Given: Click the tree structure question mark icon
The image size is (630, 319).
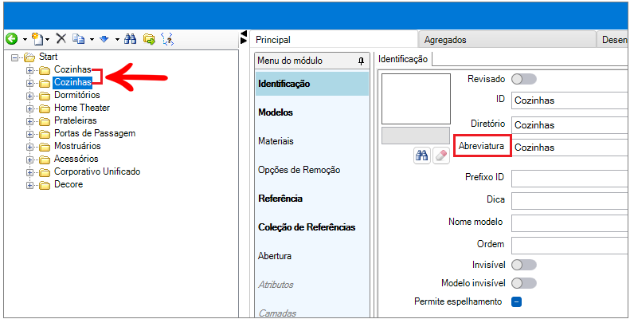Looking at the screenshot, I should (x=167, y=39).
